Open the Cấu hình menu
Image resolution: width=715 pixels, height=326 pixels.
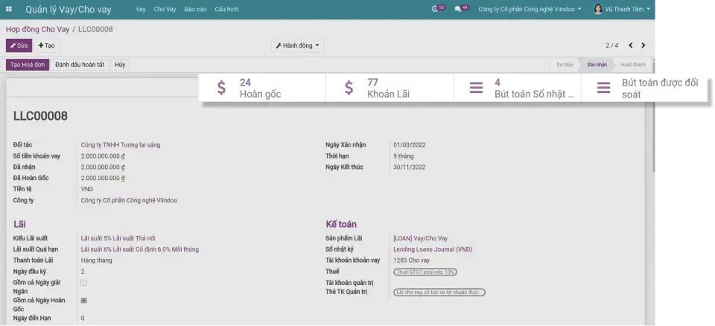(x=226, y=9)
